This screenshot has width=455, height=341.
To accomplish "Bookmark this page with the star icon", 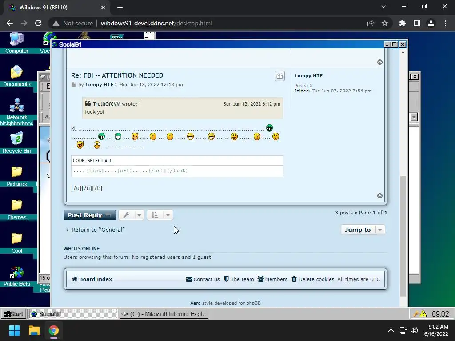I will point(384,23).
